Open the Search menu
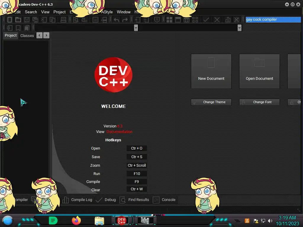The image size is (303, 227). pyautogui.click(x=31, y=12)
